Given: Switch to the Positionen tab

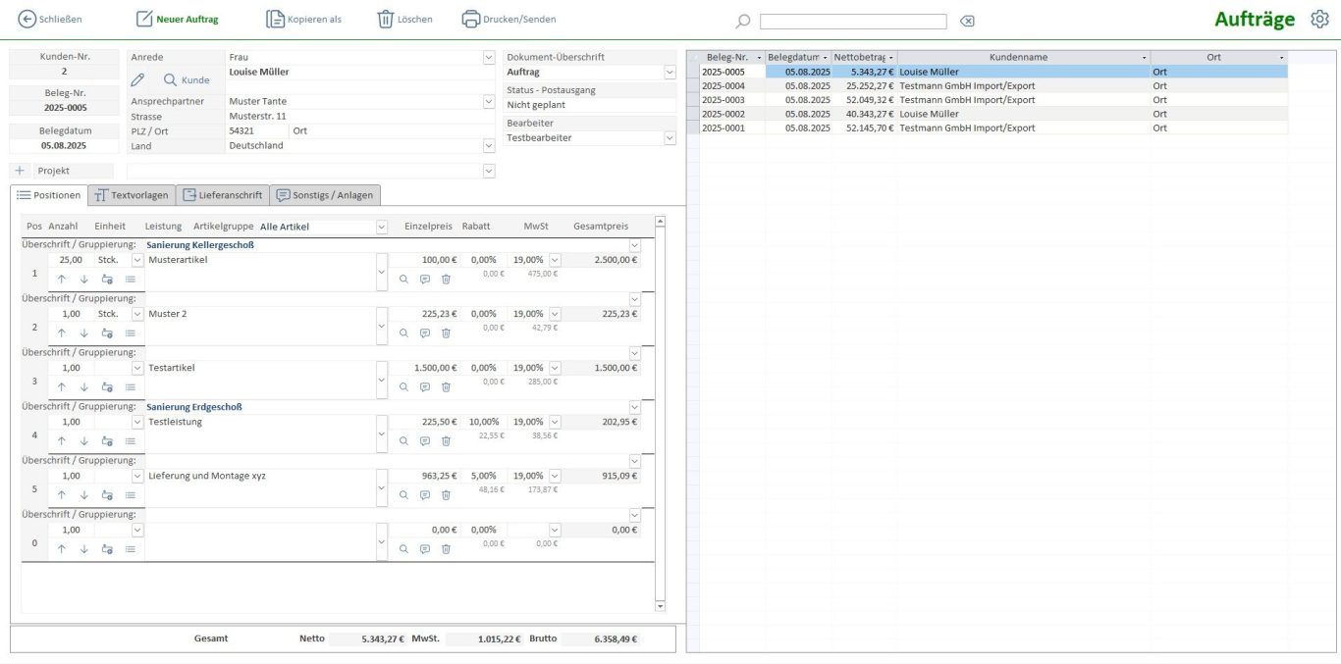Looking at the screenshot, I should [49, 195].
